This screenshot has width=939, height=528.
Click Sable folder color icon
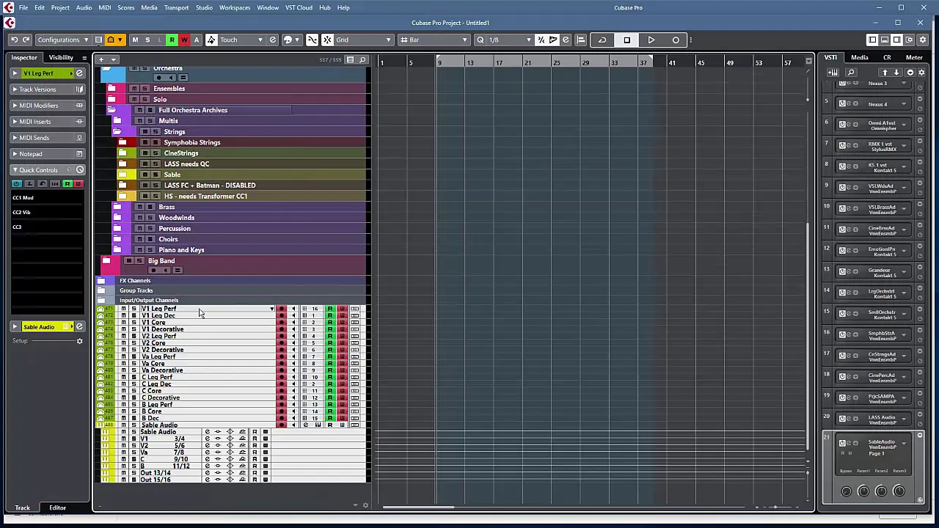pos(123,175)
